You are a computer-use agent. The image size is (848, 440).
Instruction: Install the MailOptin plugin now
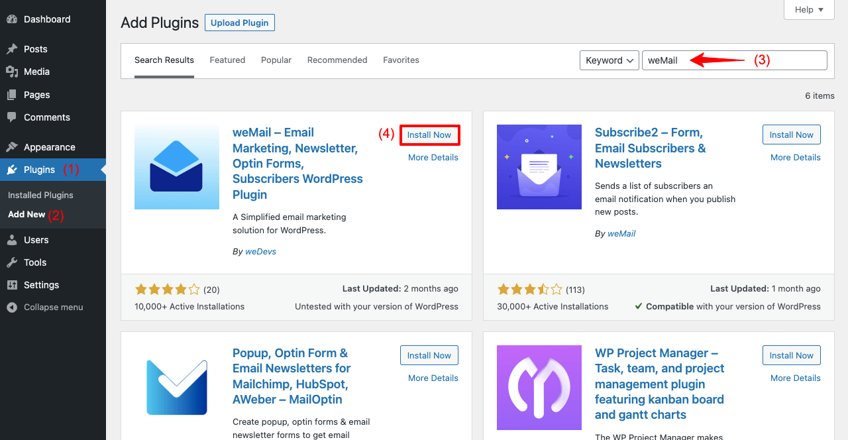pos(429,355)
